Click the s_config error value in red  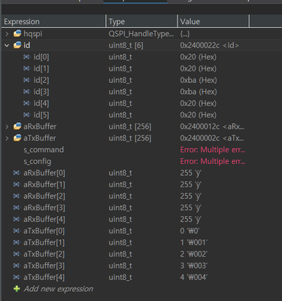pyautogui.click(x=213, y=161)
